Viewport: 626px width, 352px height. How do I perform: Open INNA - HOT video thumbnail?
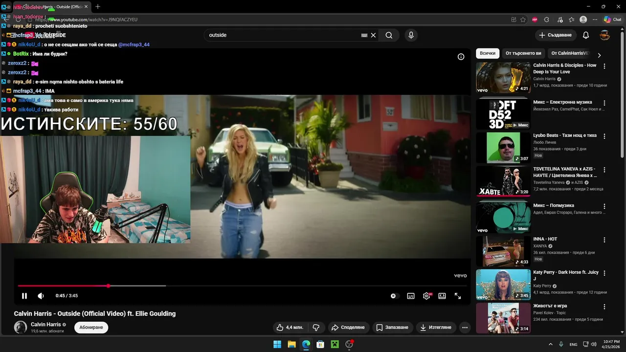(x=503, y=251)
